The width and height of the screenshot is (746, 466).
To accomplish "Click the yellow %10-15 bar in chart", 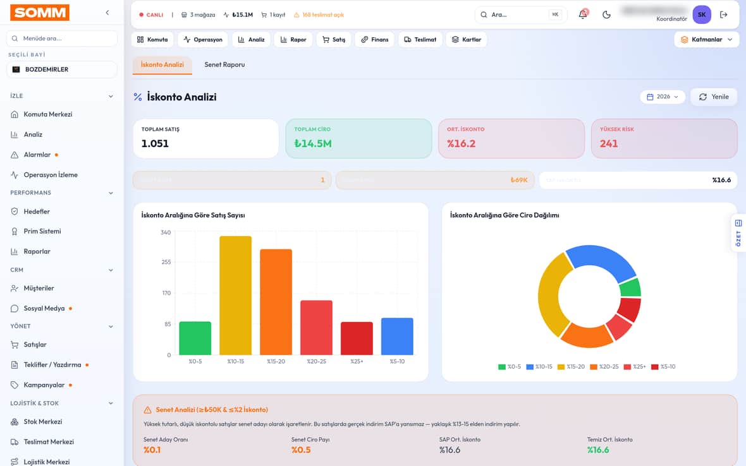I will [x=236, y=296].
